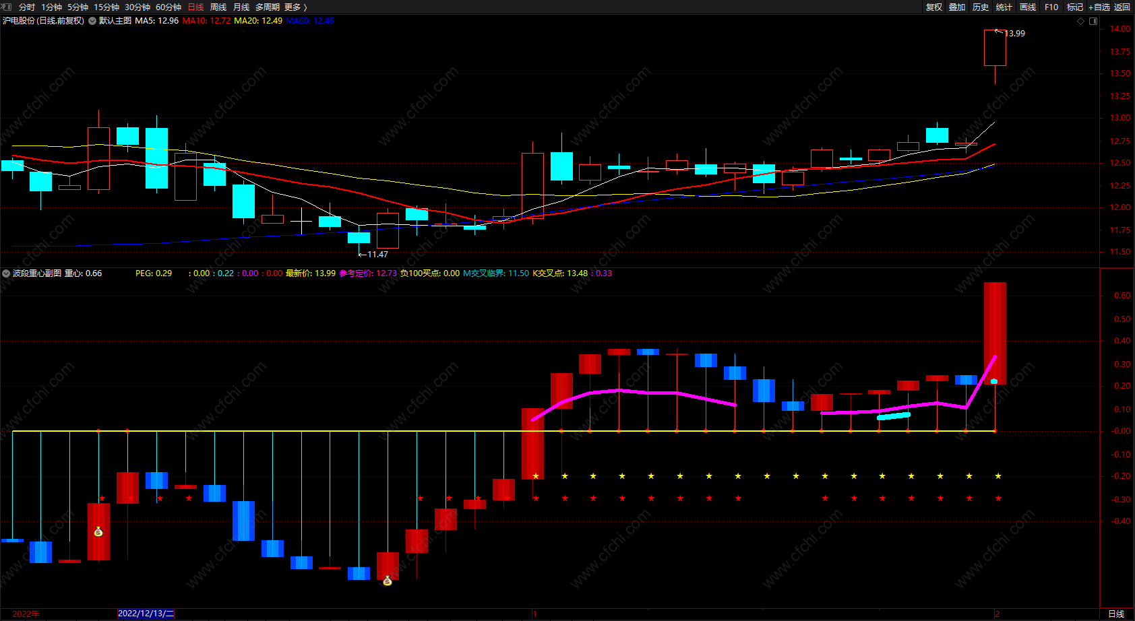Select the 60分钟 period tab
This screenshot has width=1135, height=621.
(168, 7)
